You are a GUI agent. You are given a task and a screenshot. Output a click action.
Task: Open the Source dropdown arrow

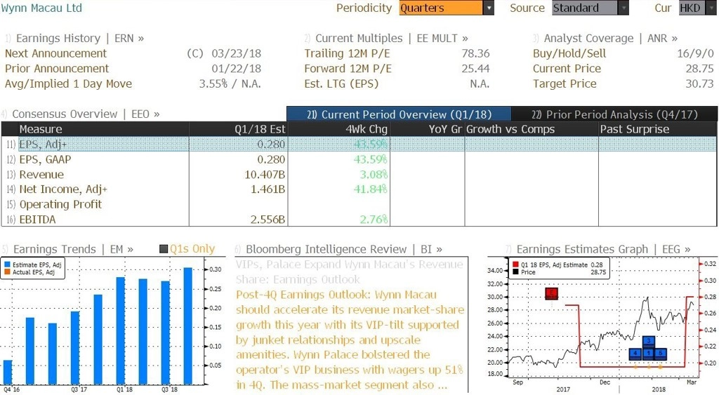click(x=624, y=8)
